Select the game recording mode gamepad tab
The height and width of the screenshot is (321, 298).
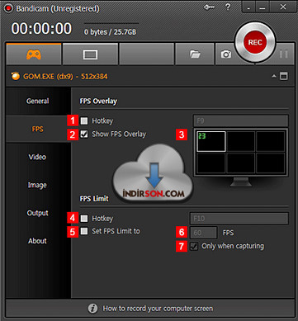34,54
